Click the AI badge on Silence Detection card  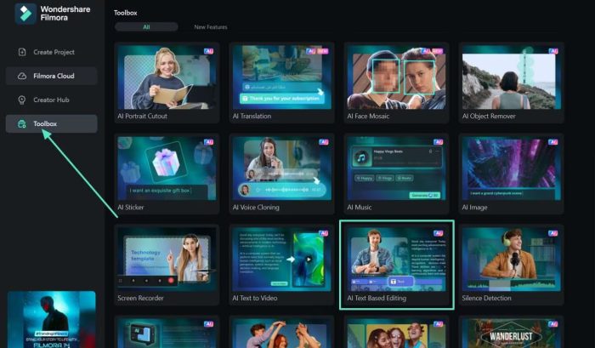[553, 233]
